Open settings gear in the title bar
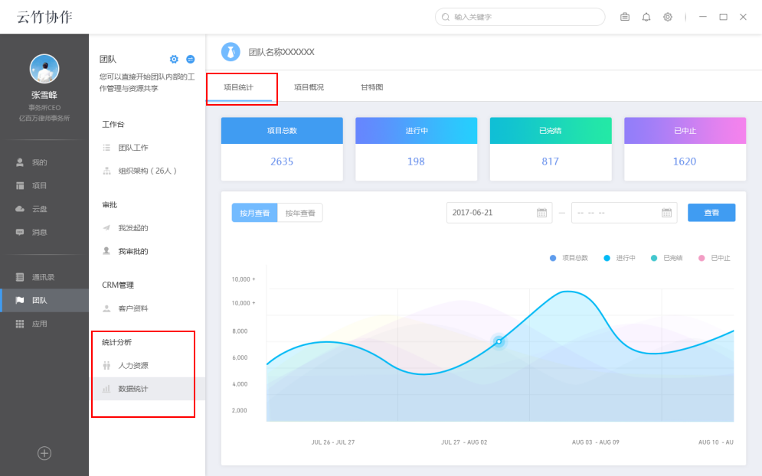 coord(668,17)
